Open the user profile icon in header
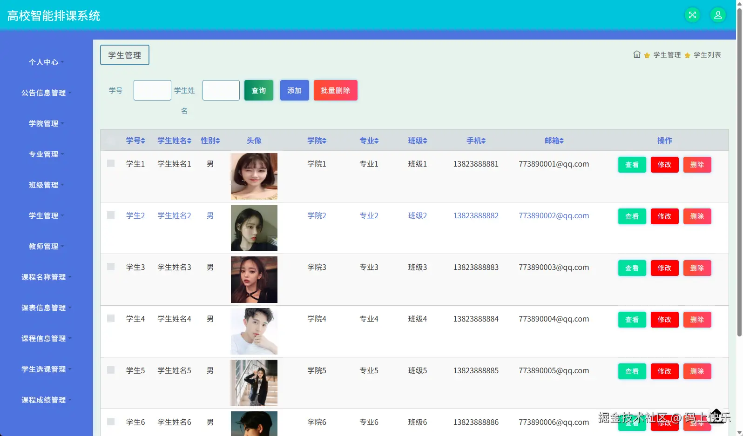 pos(718,15)
